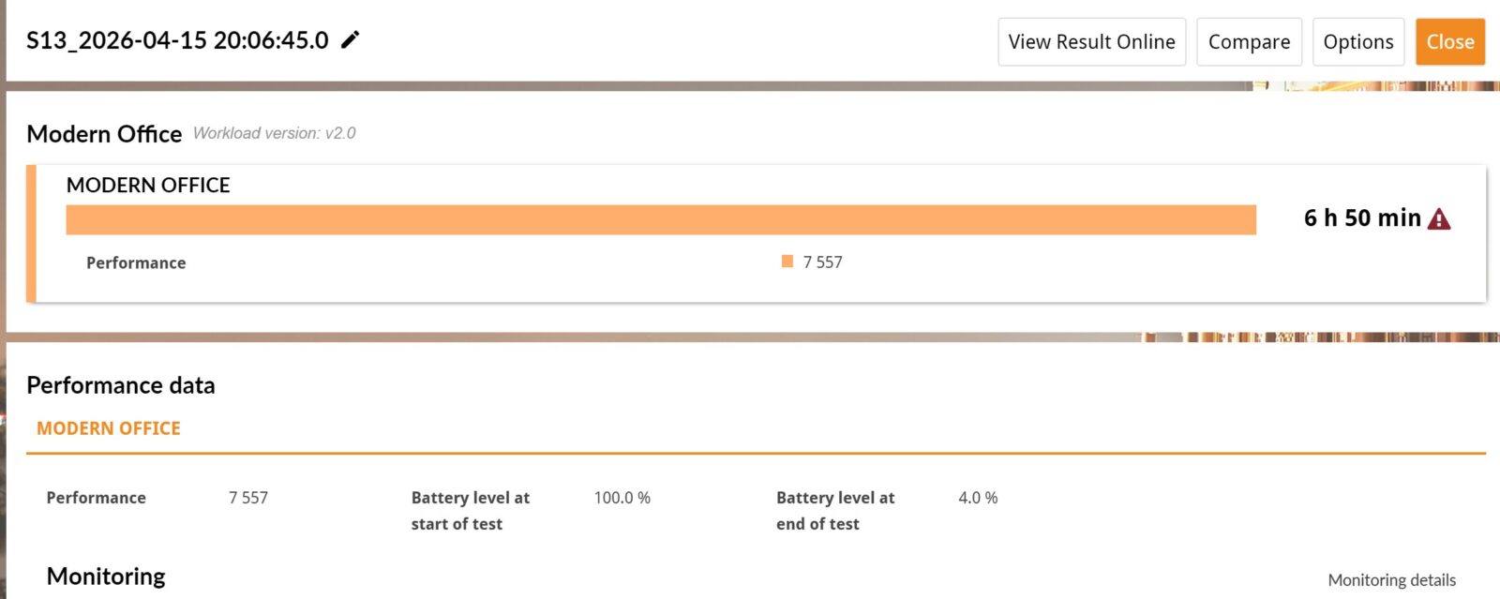Open the Options menu
Image resolution: width=1500 pixels, height=599 pixels.
(x=1357, y=42)
